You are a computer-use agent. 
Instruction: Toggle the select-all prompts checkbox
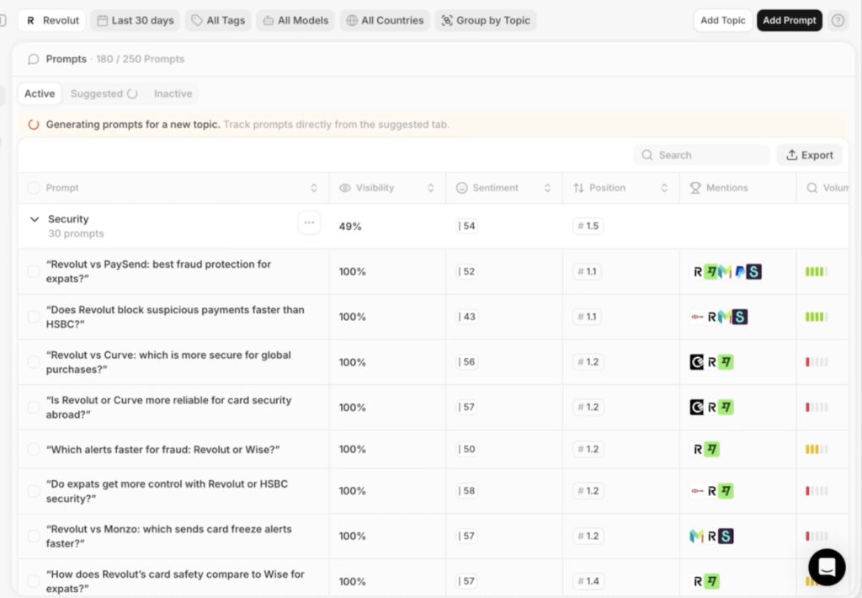34,188
